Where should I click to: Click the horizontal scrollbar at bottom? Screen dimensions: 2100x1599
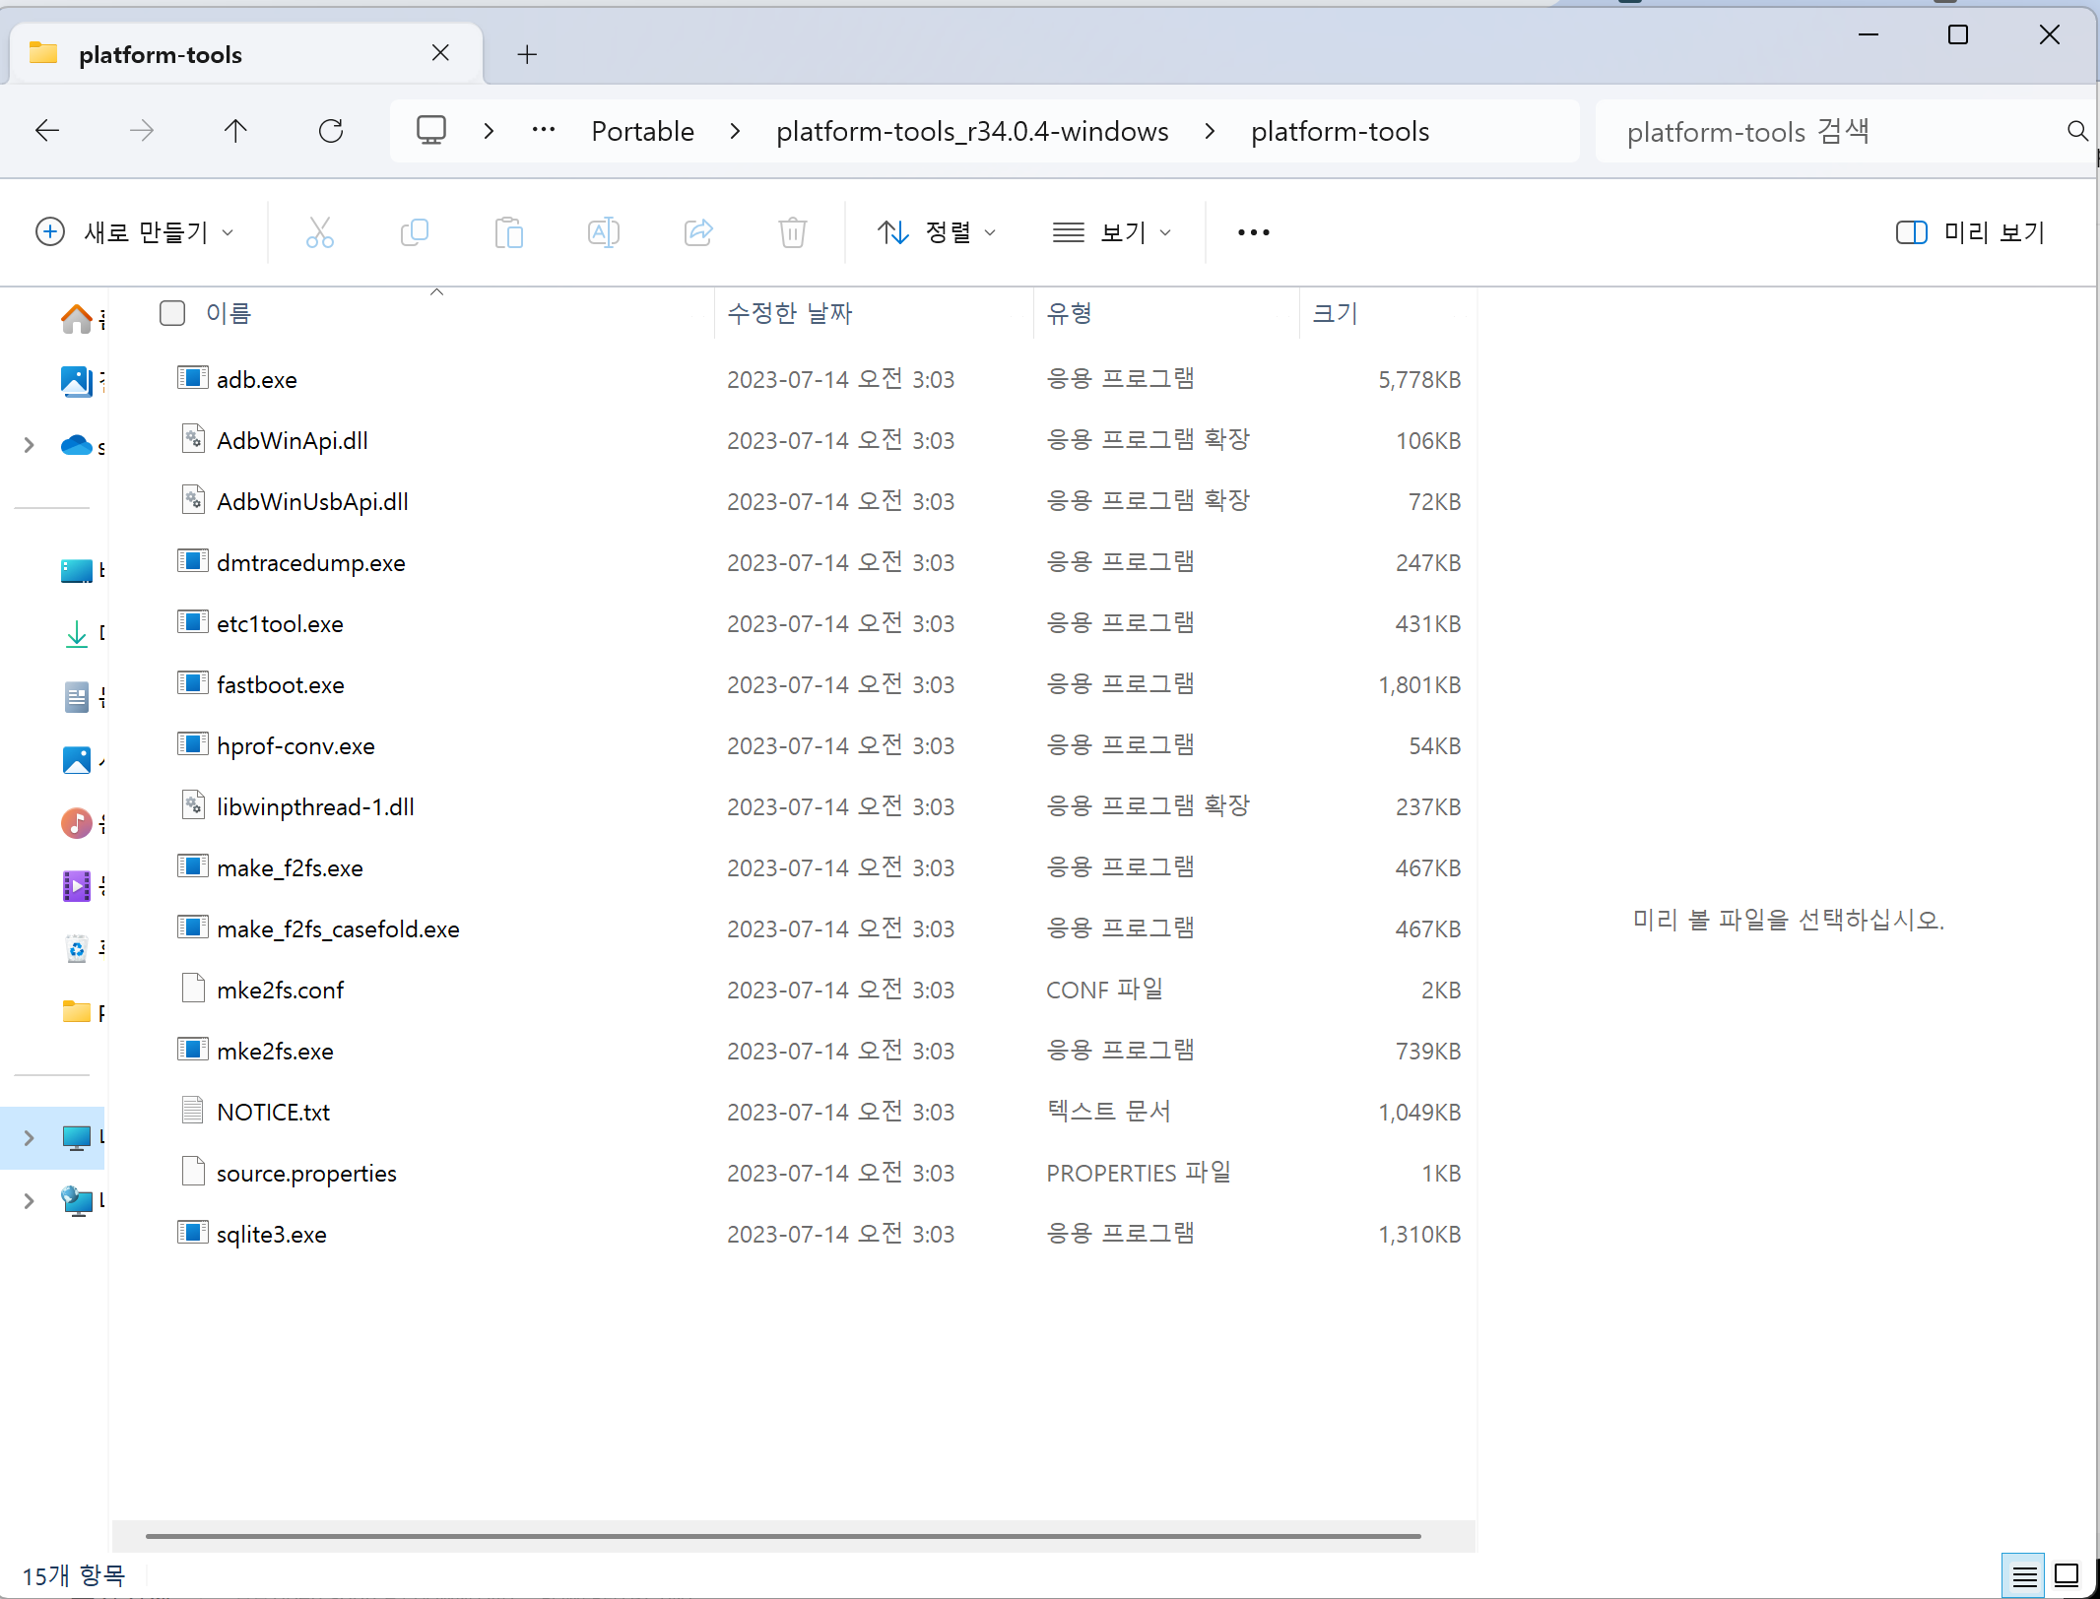(782, 1536)
